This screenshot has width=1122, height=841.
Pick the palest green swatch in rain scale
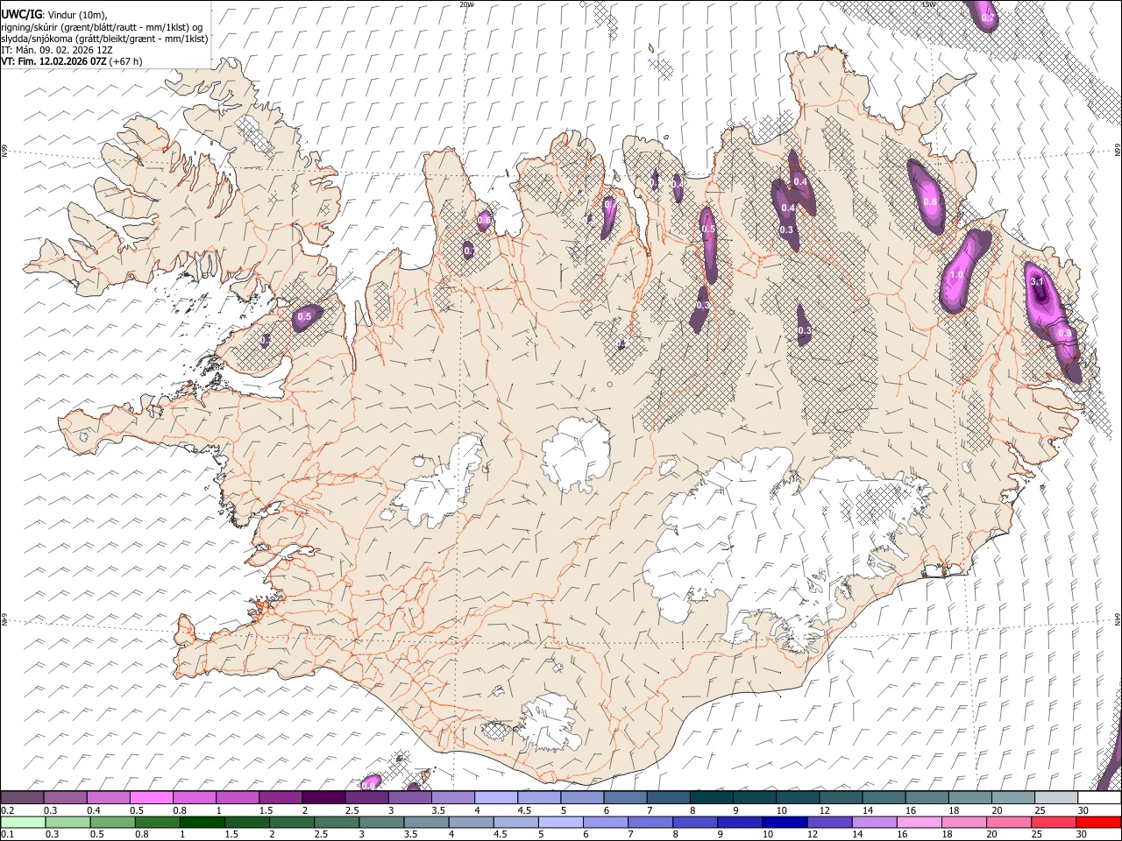tap(23, 822)
